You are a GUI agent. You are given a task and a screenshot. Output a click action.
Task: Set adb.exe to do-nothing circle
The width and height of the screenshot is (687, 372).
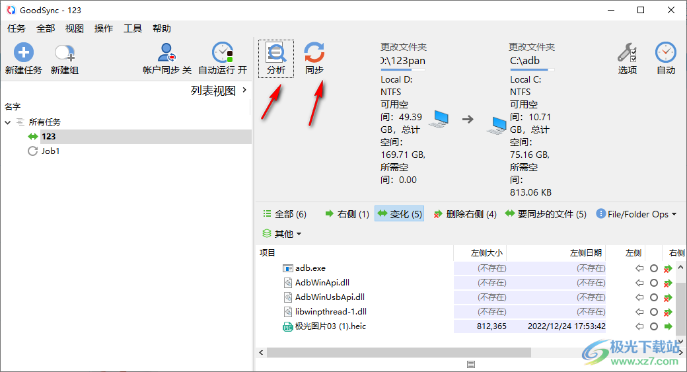click(654, 269)
